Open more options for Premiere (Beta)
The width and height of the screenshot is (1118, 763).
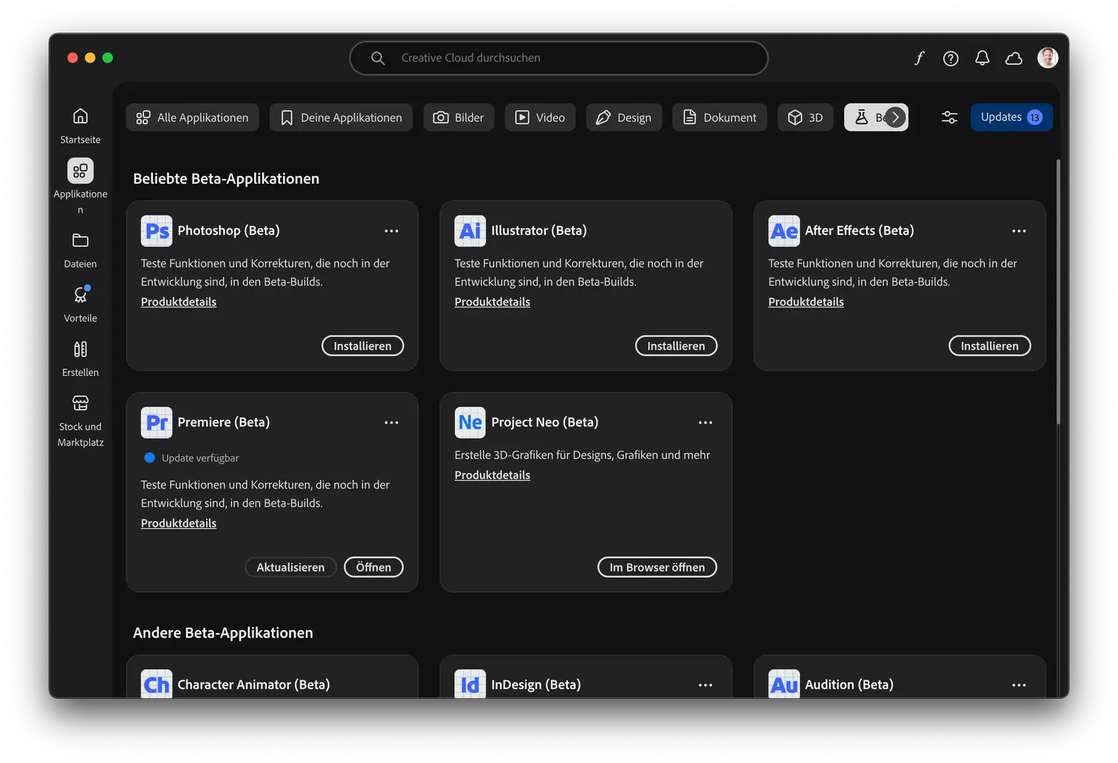click(391, 422)
